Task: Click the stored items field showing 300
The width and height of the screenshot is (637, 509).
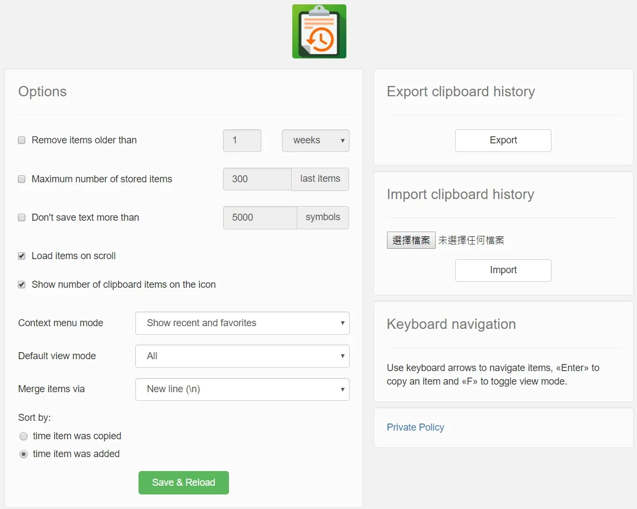Action: coord(257,179)
